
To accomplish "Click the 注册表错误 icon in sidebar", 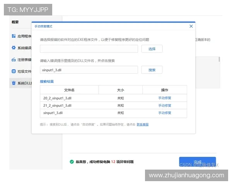I will (x=14, y=59).
